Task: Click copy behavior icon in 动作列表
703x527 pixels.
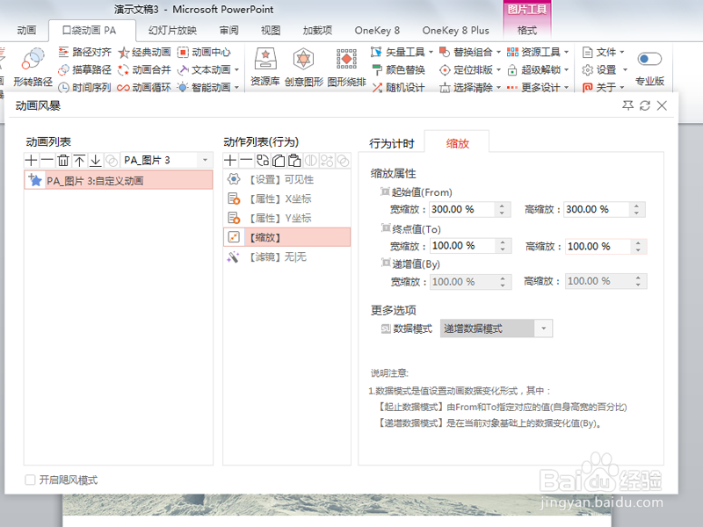Action: 279,160
